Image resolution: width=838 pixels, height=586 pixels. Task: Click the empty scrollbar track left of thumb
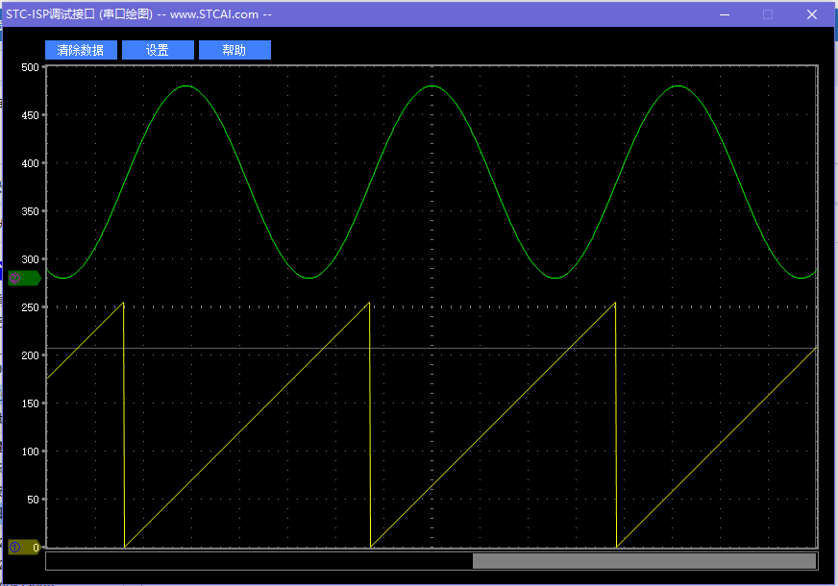pyautogui.click(x=259, y=561)
